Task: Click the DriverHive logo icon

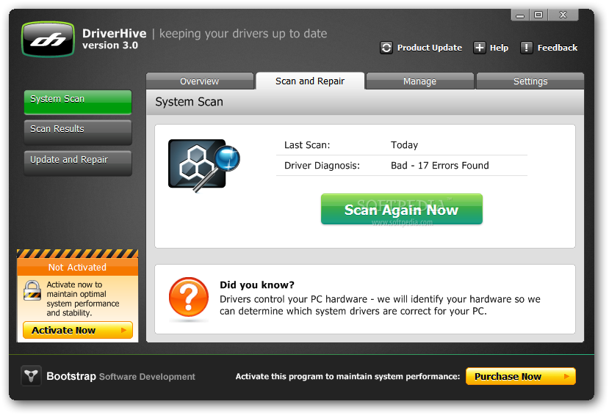Action: tap(48, 40)
